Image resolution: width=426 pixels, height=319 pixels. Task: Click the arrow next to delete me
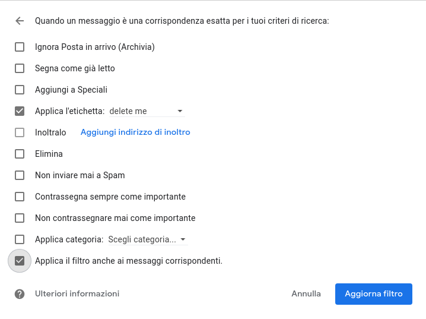click(180, 111)
